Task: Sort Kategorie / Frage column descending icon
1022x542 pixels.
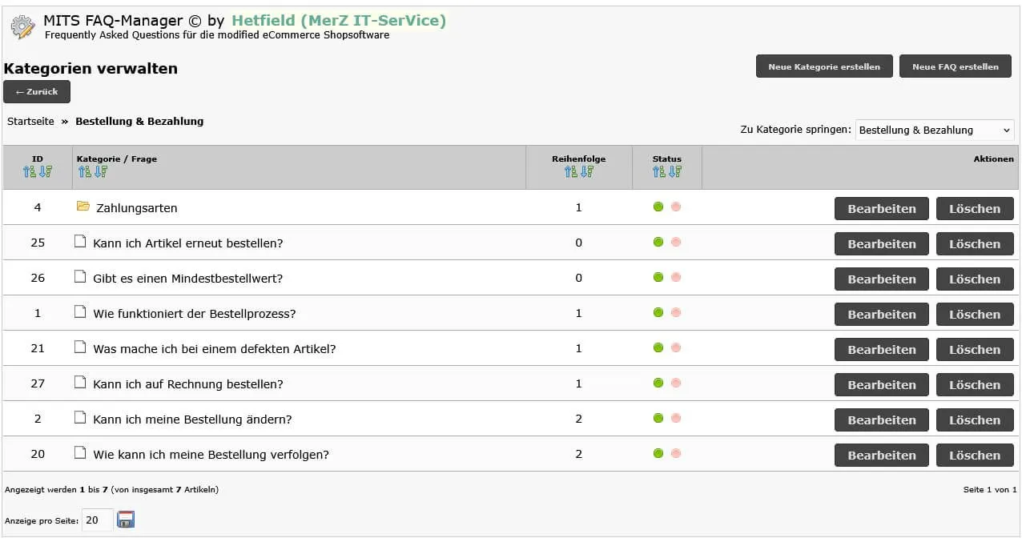Action: tap(100, 172)
